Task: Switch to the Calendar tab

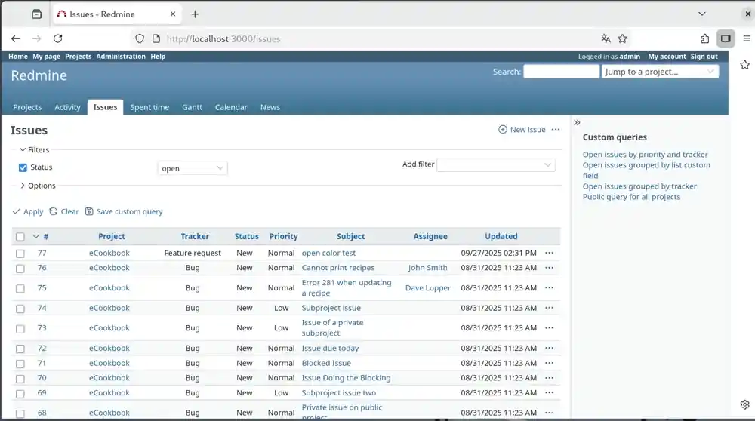Action: point(231,107)
